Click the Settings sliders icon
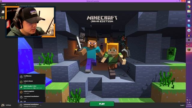192x108 pixels. coord(3,105)
